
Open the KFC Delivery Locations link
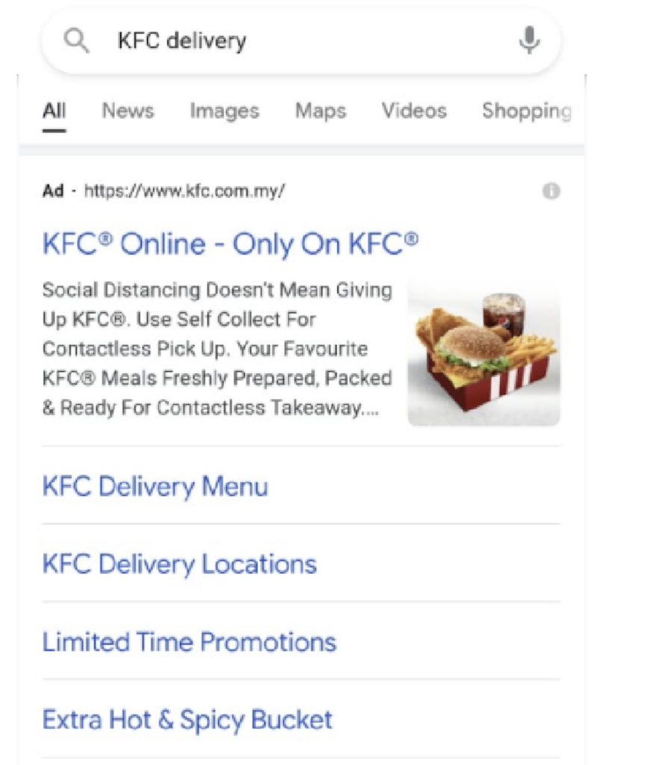179,564
